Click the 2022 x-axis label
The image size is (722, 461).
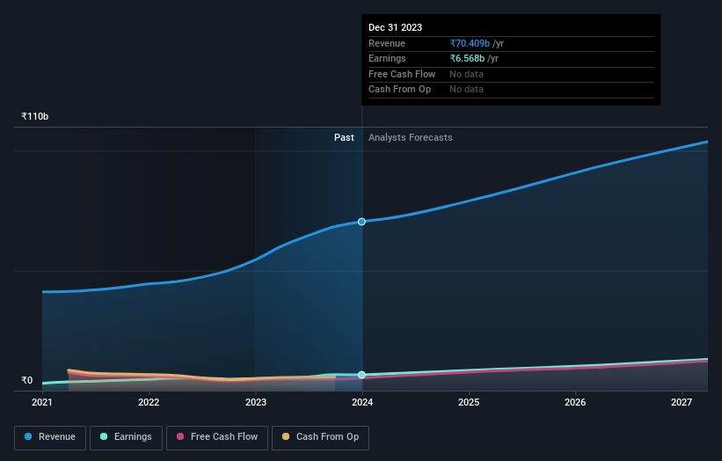[x=149, y=403]
